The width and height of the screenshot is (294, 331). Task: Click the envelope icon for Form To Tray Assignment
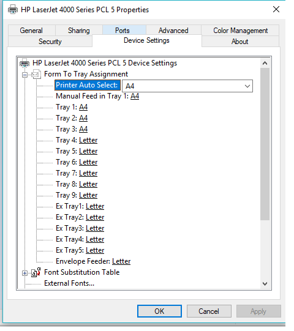(x=36, y=74)
